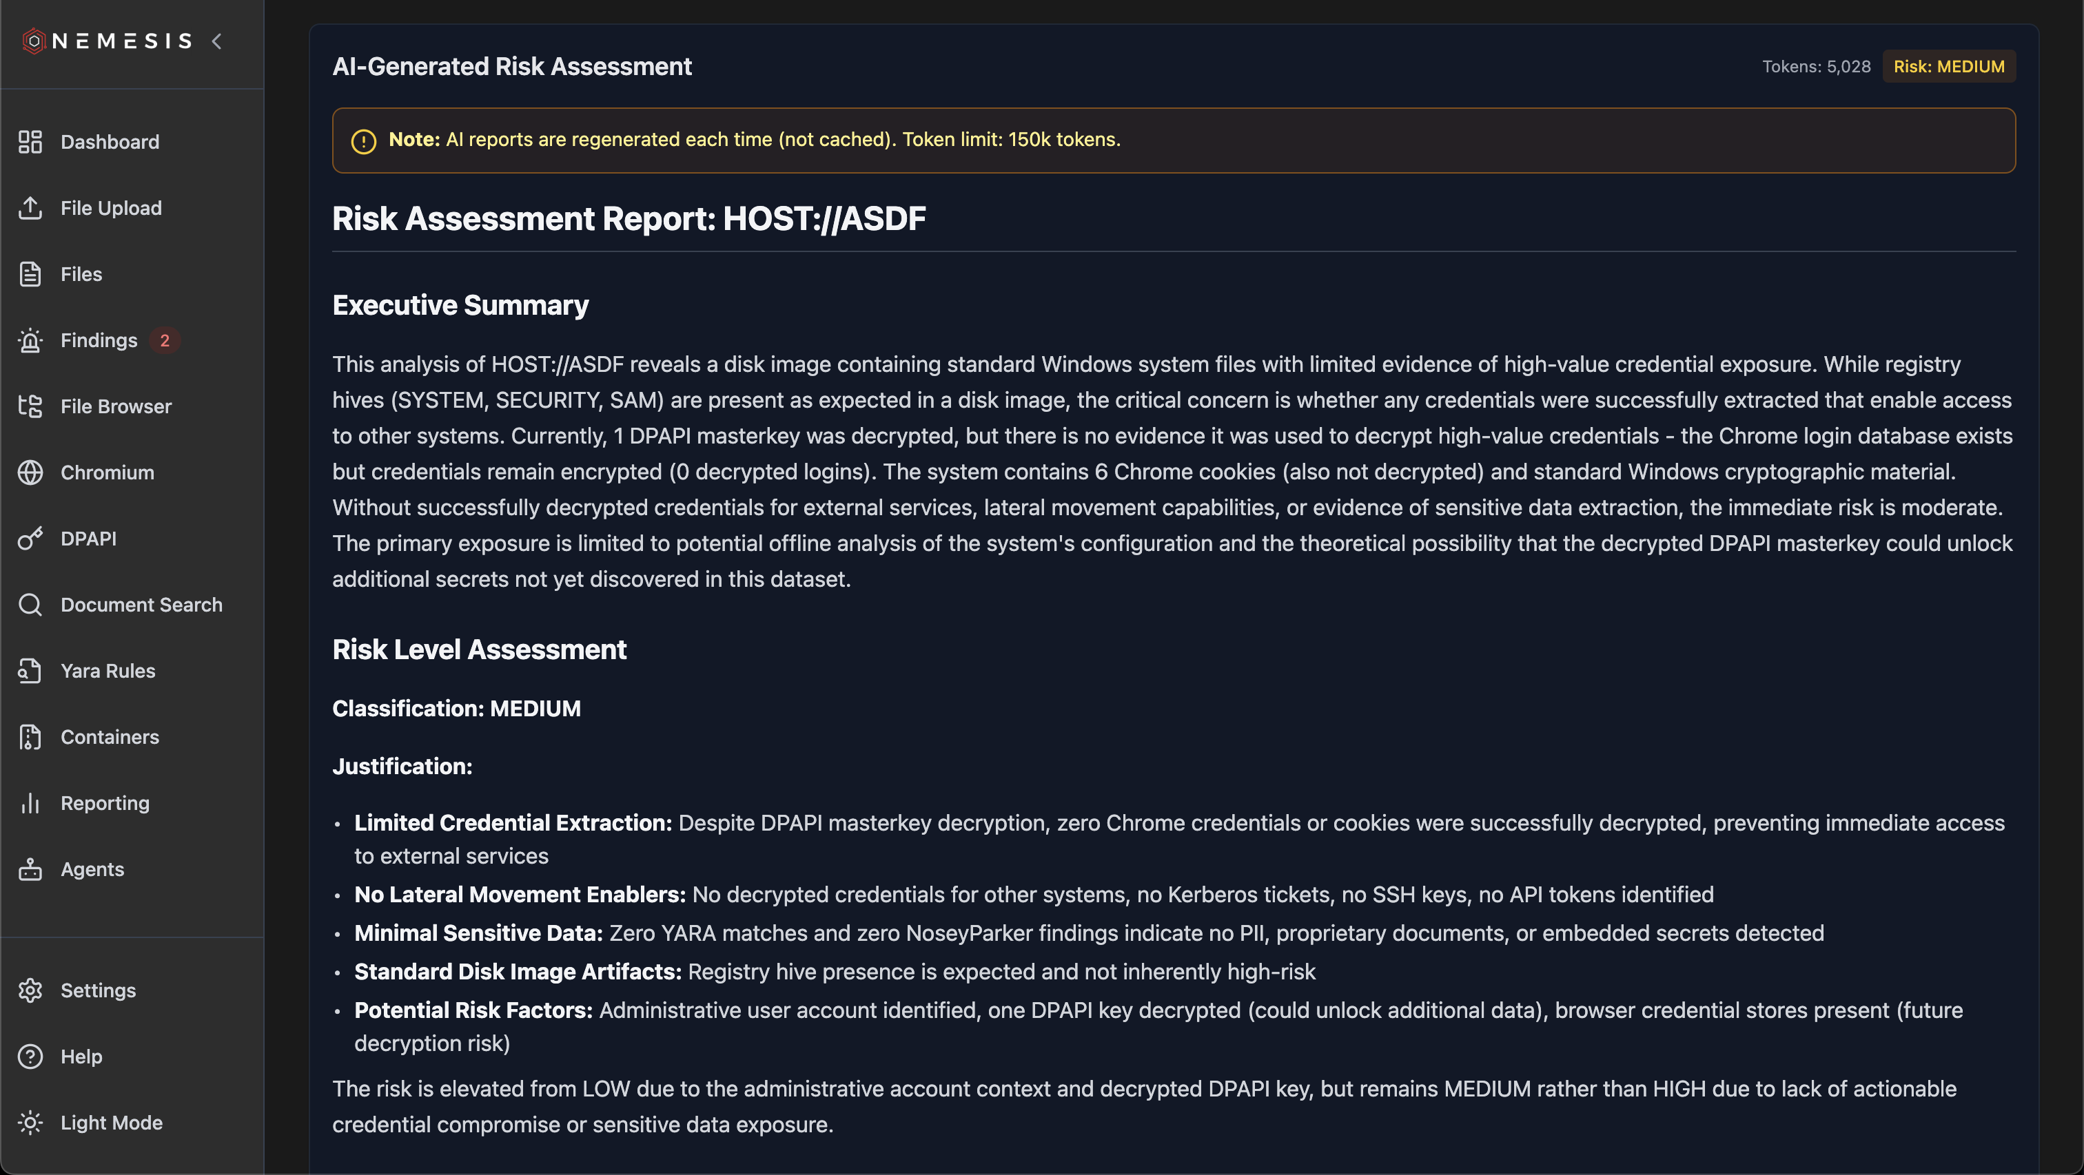Open the Chromium credentials section

point(107,472)
